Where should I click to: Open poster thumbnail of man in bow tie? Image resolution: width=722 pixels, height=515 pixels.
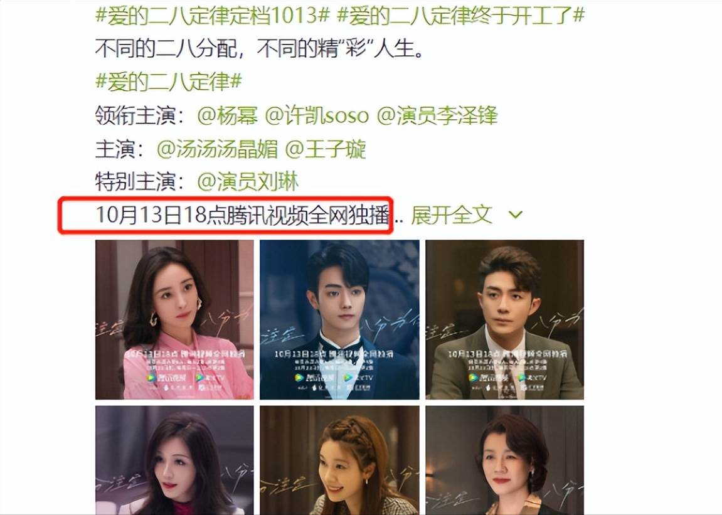(x=339, y=320)
